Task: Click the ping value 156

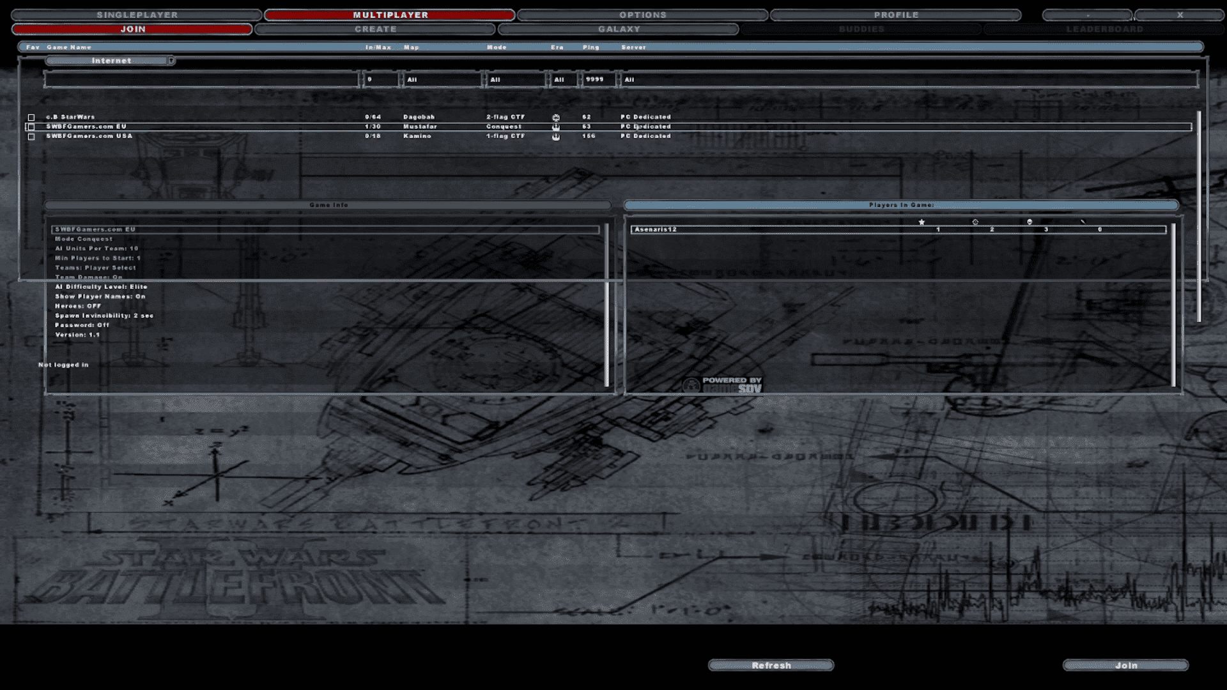Action: (589, 137)
